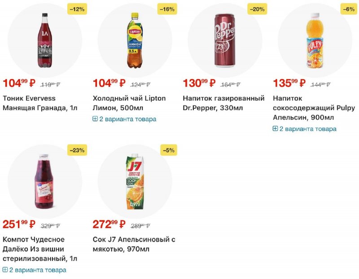Click the -23% discount badge on compote
This screenshot has width=359, height=279.
click(x=77, y=151)
